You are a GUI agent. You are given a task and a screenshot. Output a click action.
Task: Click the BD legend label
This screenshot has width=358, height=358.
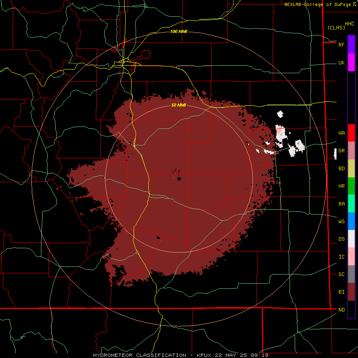pyautogui.click(x=341, y=169)
